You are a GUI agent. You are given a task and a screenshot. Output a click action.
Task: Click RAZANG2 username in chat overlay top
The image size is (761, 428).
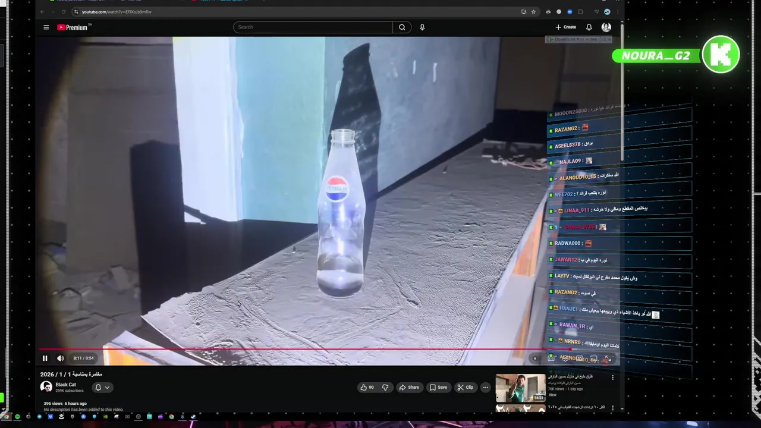click(x=566, y=129)
